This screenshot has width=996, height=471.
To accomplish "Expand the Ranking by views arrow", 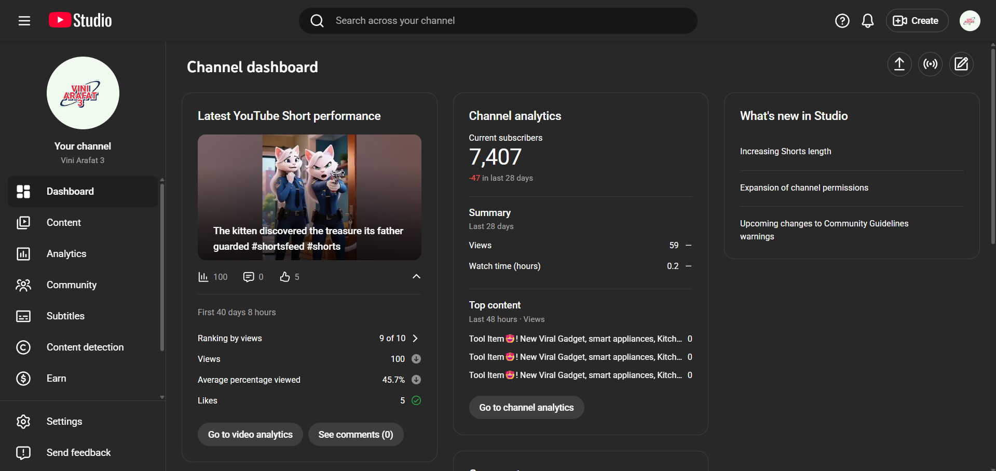I will [x=415, y=338].
